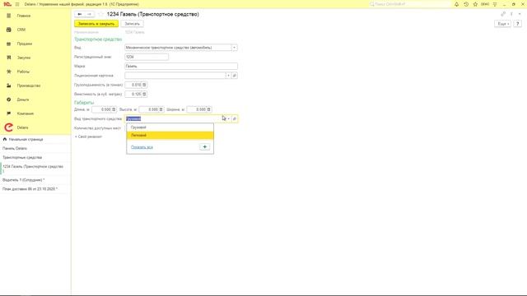The width and height of the screenshot is (527, 296).
Task: Open calculator for Вместимость field
Action: click(144, 95)
